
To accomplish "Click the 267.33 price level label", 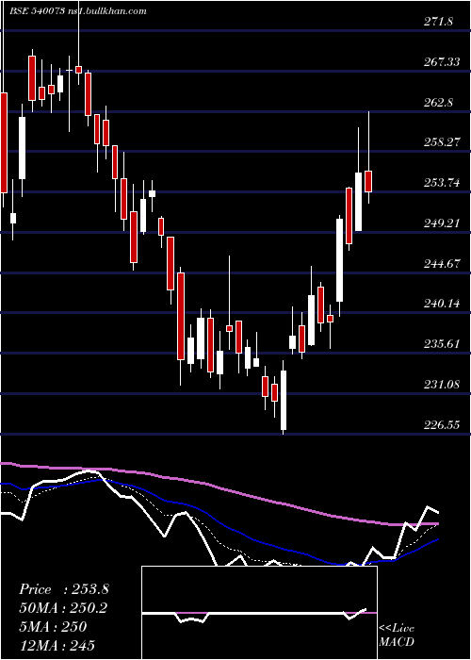I will [441, 62].
